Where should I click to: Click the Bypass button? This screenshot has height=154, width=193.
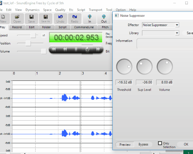click(x=143, y=145)
